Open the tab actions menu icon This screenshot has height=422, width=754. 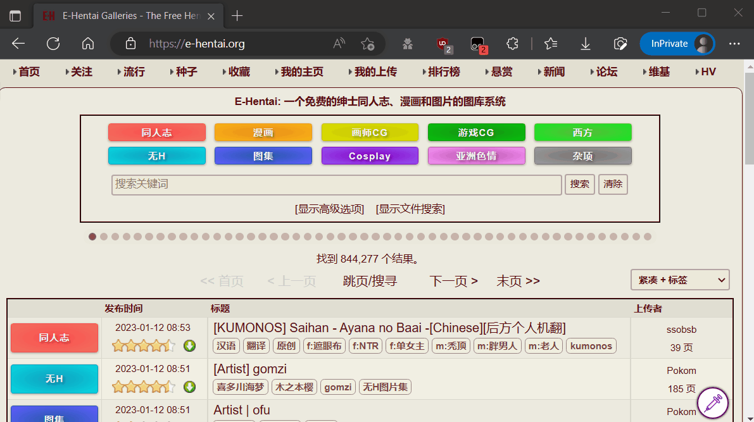point(15,16)
